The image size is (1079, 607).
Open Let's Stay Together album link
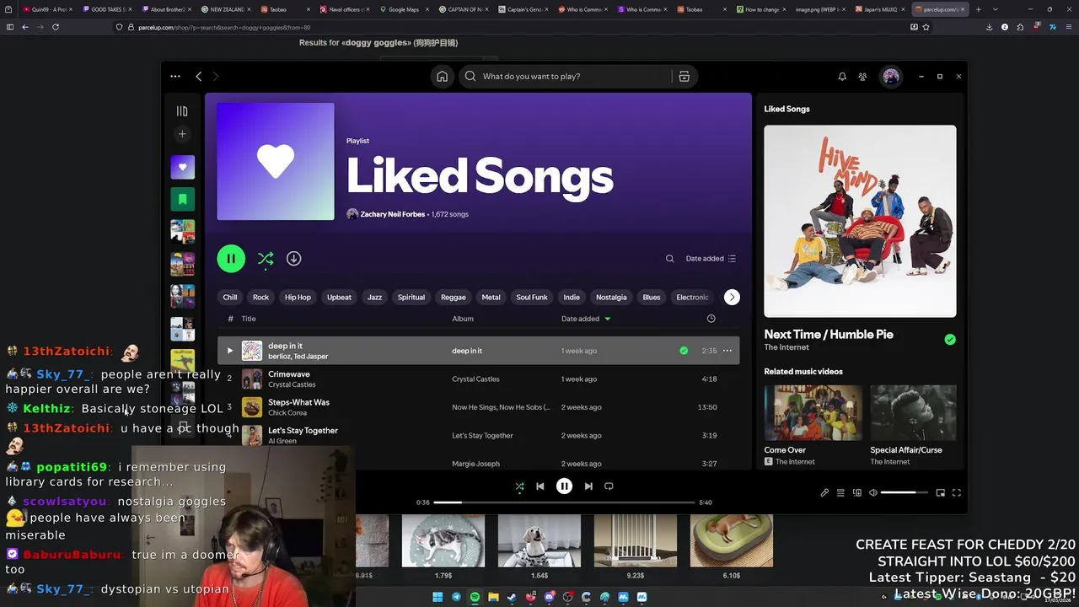[x=482, y=436]
